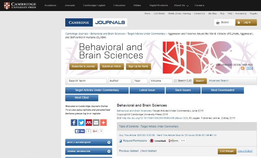Open Behavioral and Brain Sciences breadcrumb link
Image resolution: width=261 pixels, height=158 pixels.
108,33
